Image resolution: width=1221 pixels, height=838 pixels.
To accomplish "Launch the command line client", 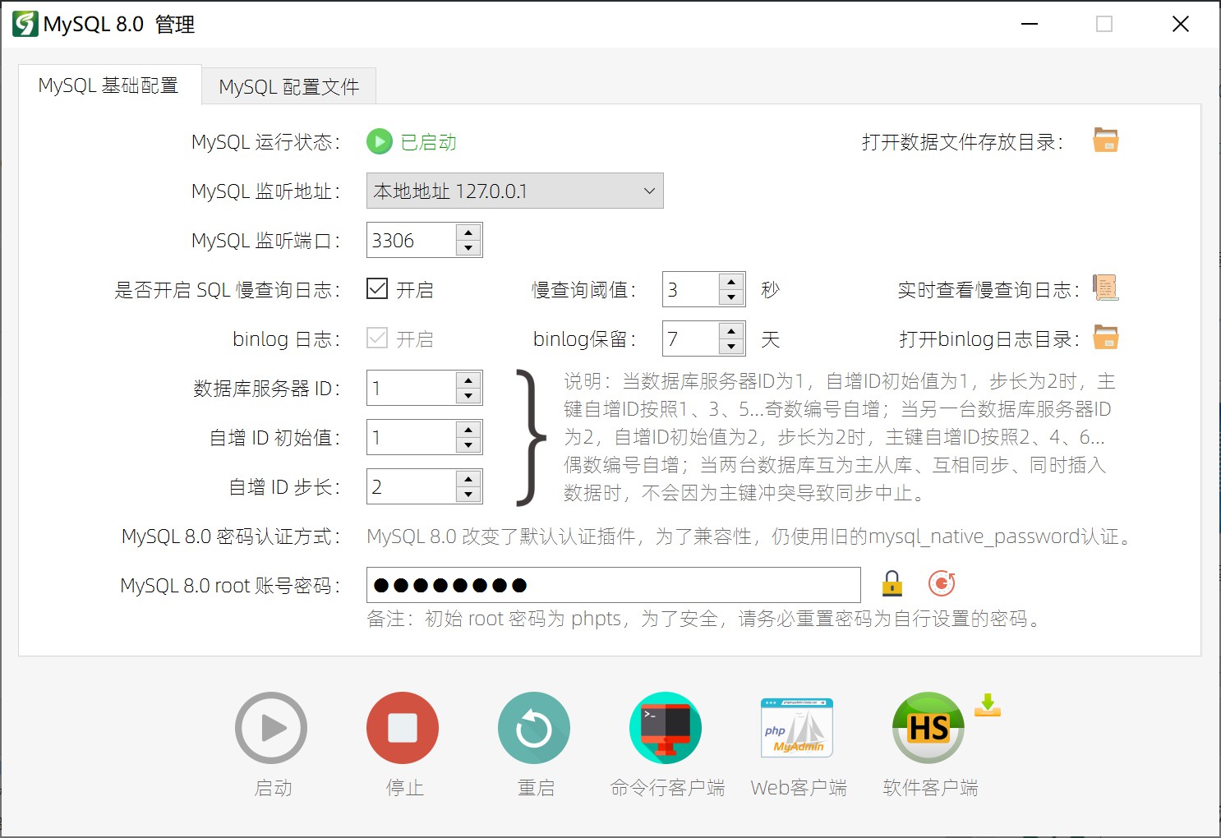I will (666, 728).
